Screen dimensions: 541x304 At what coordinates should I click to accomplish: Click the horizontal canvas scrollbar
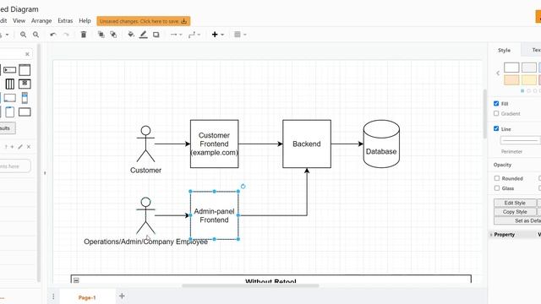click(x=250, y=285)
